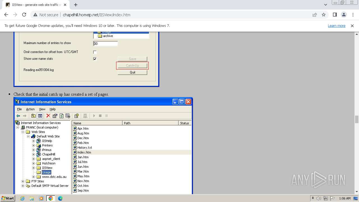Screen dimensions: 359x202
Task: Expand the IISView tree node
Action: [34, 168]
